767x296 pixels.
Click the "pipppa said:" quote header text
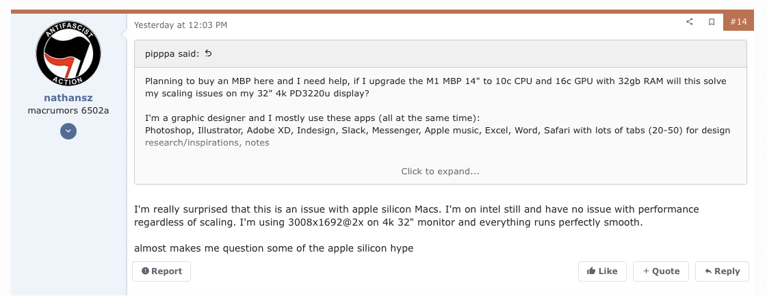[x=172, y=53]
